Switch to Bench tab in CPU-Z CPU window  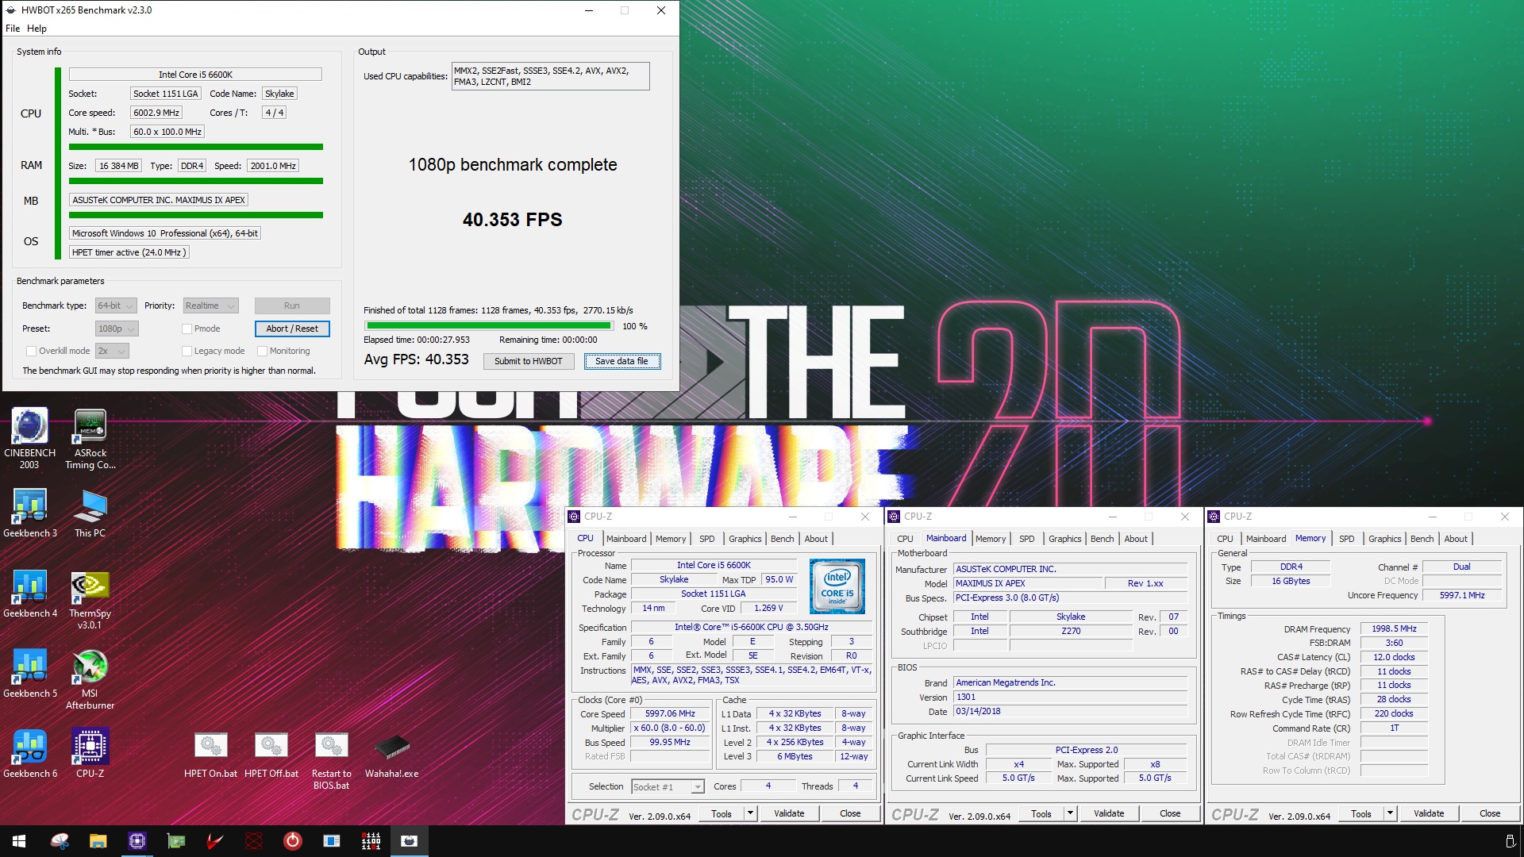(x=782, y=539)
